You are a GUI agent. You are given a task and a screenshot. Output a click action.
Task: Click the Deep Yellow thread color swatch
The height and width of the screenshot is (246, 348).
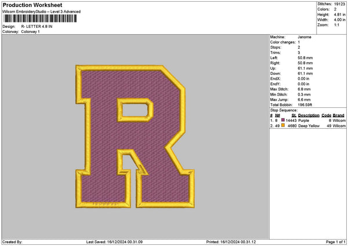[x=283, y=125]
